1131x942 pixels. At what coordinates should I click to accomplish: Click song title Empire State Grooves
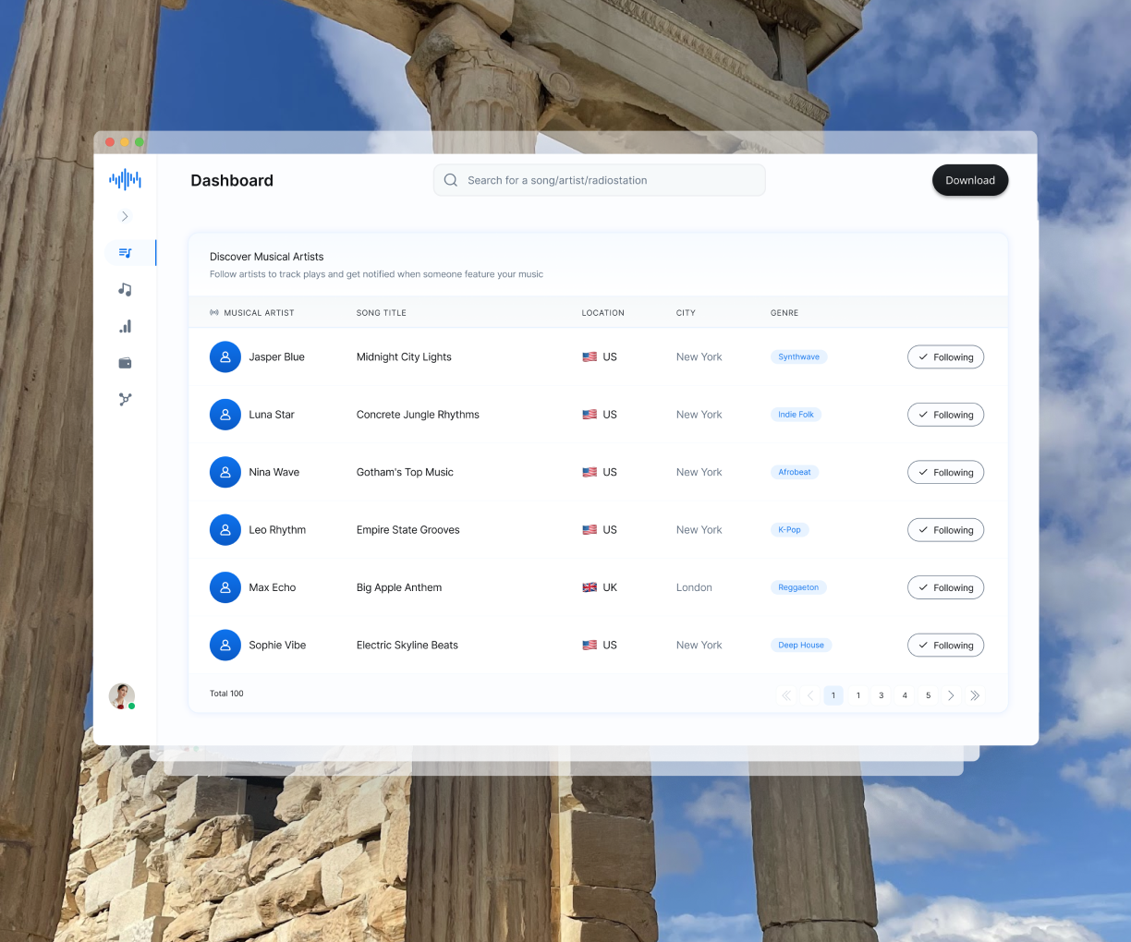click(408, 530)
